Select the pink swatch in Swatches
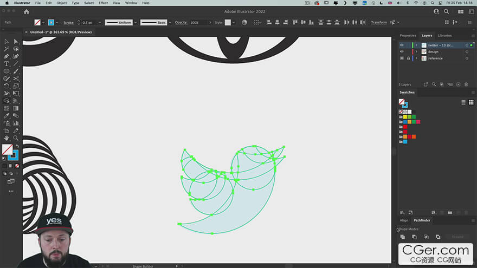 click(418, 122)
